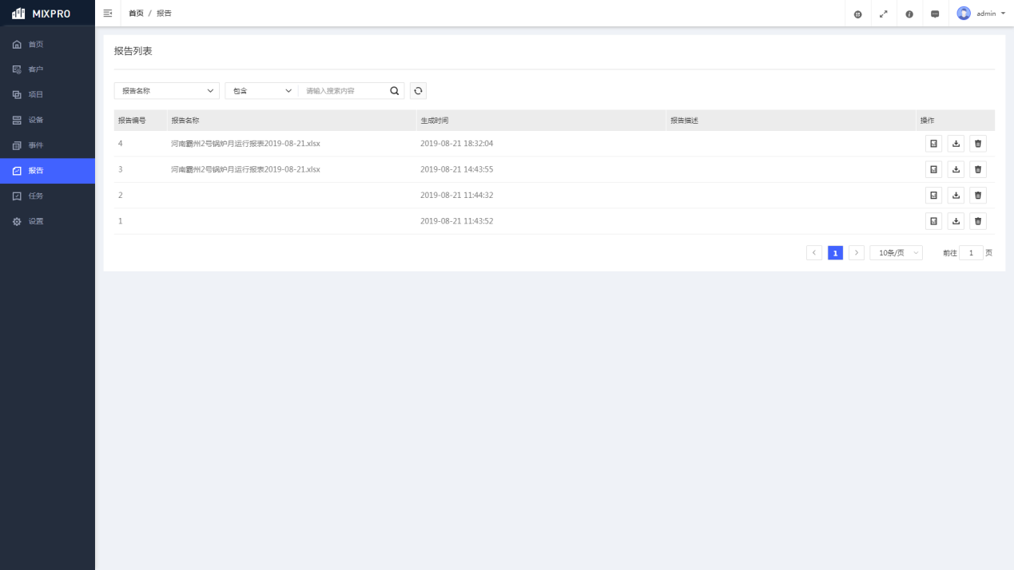Click the refresh button beside search box
Screen dimensions: 1014x570
point(418,91)
